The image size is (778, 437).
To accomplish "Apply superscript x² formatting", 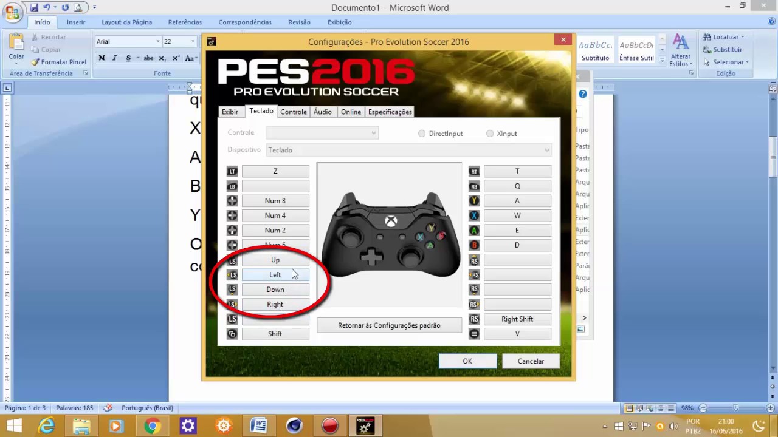I will point(176,58).
